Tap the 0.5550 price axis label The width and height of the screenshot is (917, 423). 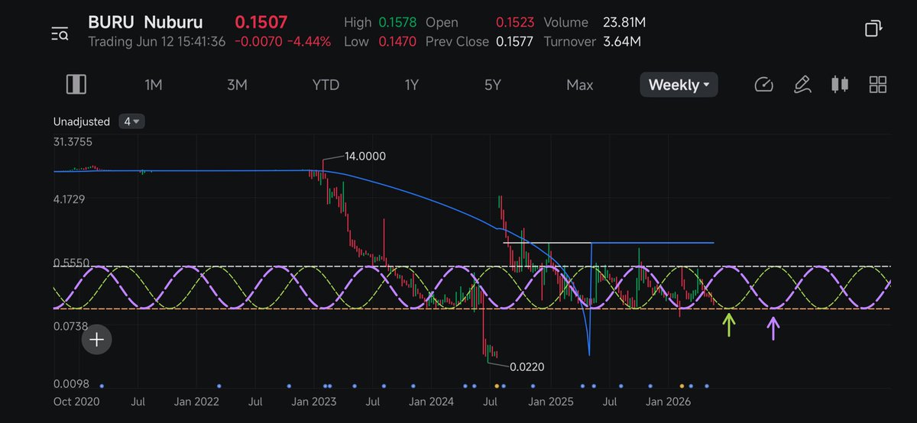pos(72,263)
